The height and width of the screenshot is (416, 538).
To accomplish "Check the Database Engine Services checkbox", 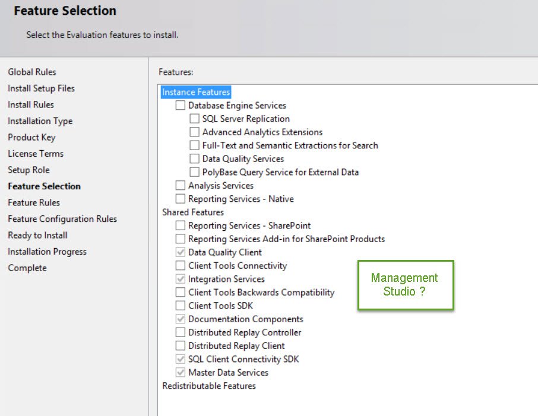I will pyautogui.click(x=181, y=105).
